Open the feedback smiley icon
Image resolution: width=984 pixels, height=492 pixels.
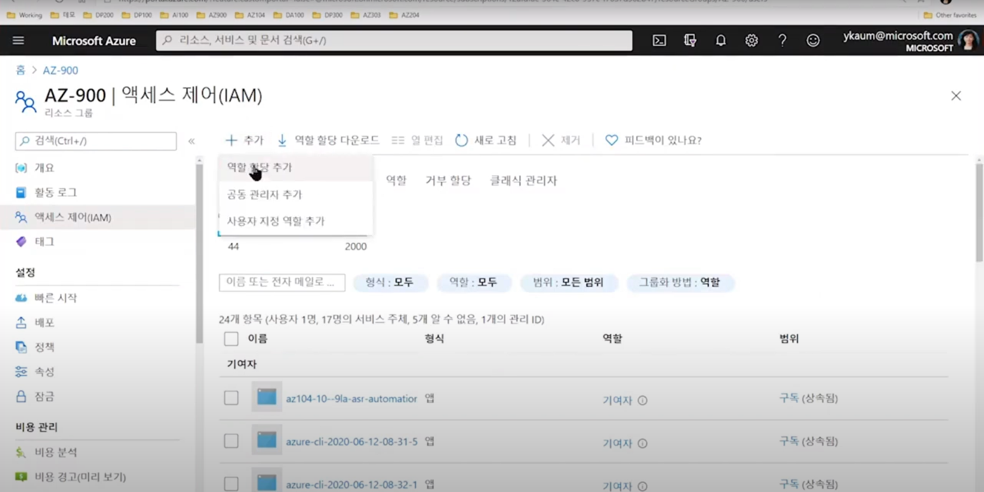tap(813, 40)
